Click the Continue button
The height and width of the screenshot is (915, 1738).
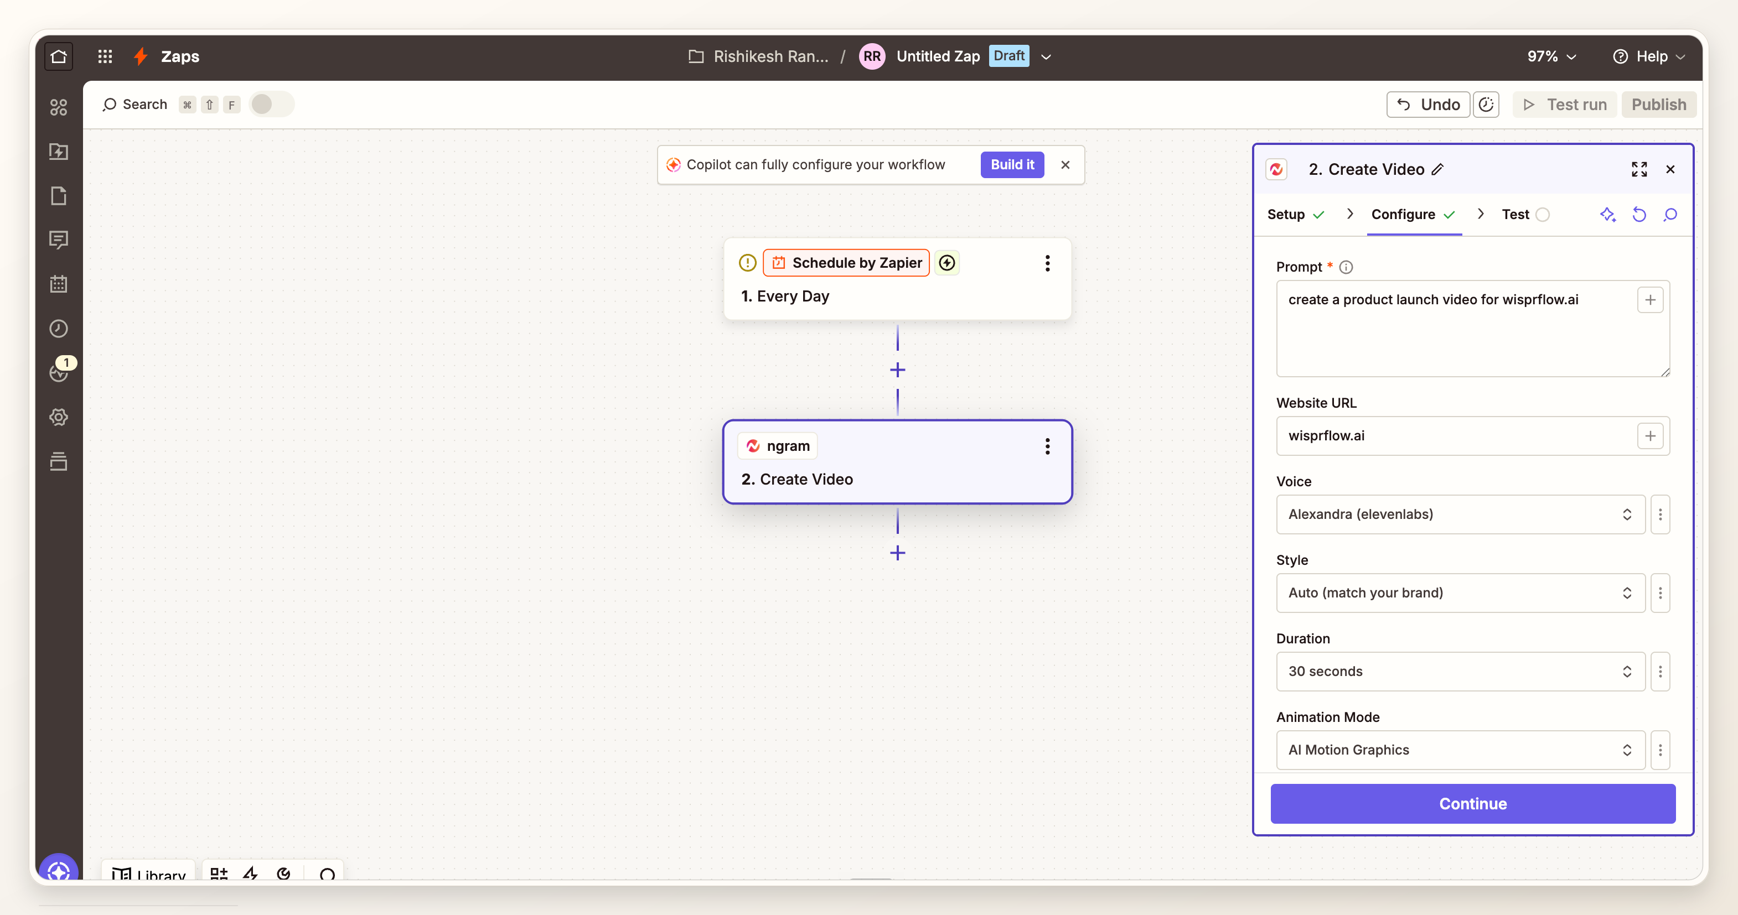point(1473,804)
